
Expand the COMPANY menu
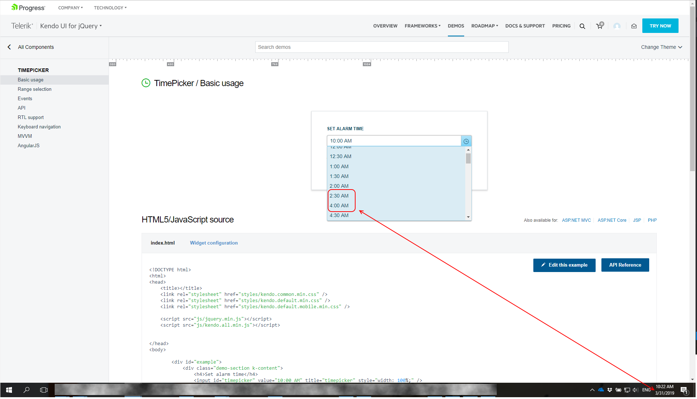tap(70, 8)
